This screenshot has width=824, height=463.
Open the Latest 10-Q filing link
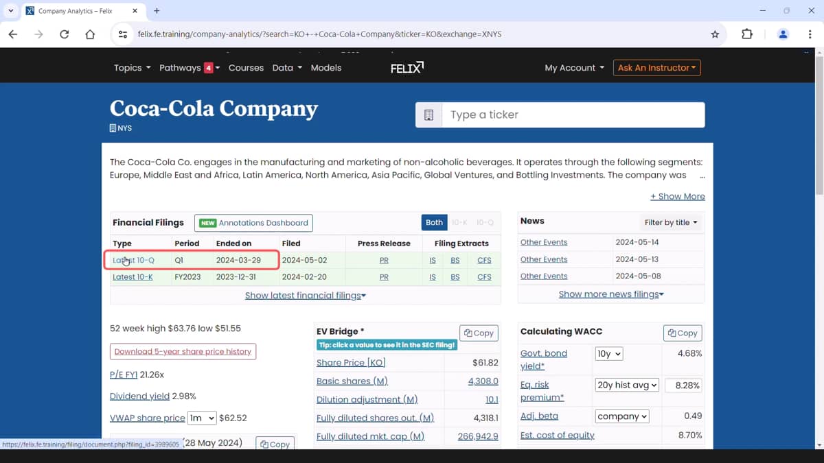tap(133, 261)
